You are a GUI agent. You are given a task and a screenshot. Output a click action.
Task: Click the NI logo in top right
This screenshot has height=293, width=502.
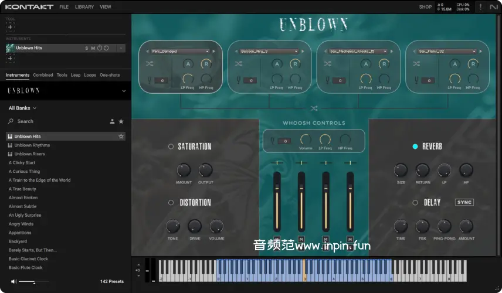pos(494,6)
